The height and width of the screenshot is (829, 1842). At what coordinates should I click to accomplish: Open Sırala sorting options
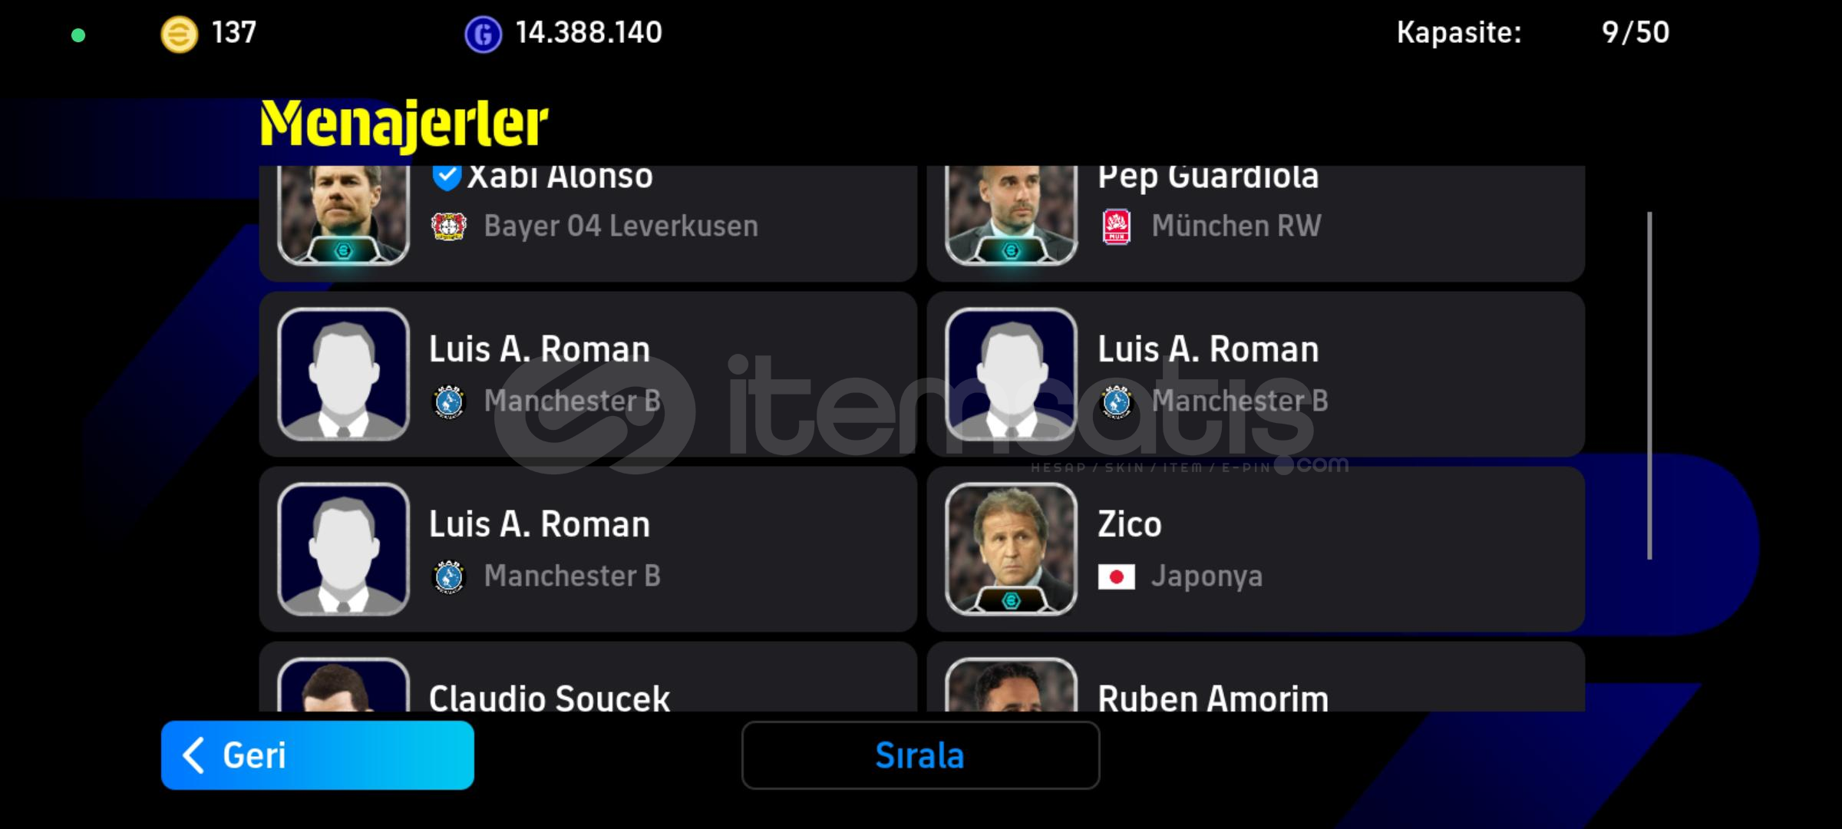[920, 755]
